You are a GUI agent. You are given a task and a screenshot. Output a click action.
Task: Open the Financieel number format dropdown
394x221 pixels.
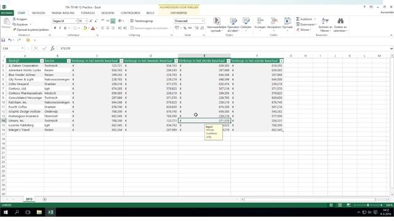(203, 21)
